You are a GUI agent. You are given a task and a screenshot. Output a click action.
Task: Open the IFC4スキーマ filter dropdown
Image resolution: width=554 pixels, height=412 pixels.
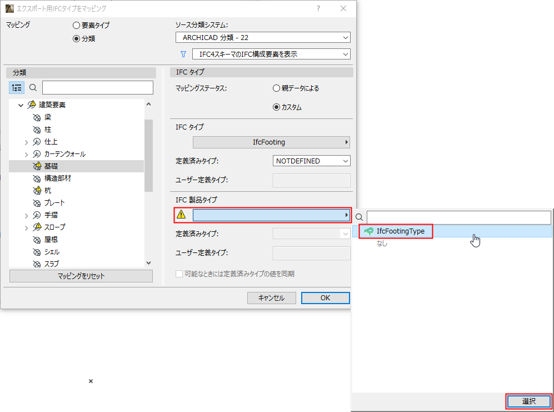click(271, 54)
